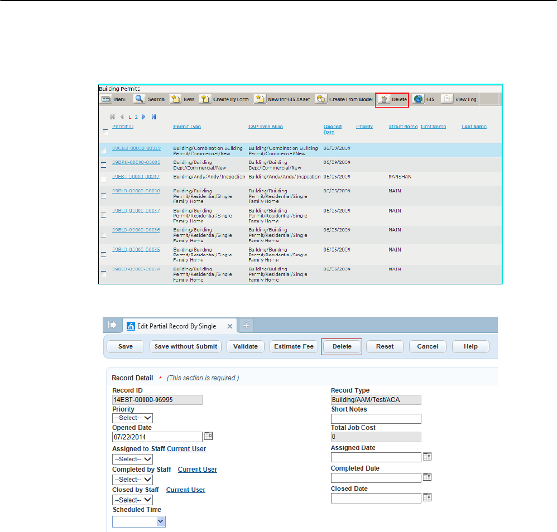
Task: Click the building icon on record tab
Action: pyautogui.click(x=131, y=326)
